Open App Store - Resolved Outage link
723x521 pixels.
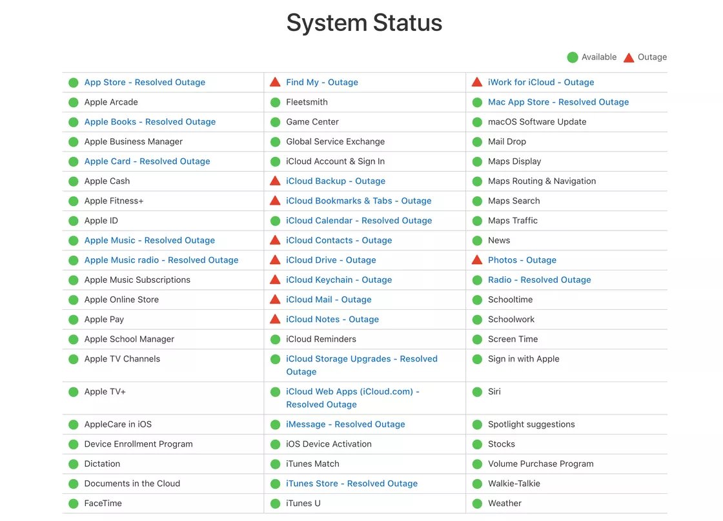click(x=145, y=82)
